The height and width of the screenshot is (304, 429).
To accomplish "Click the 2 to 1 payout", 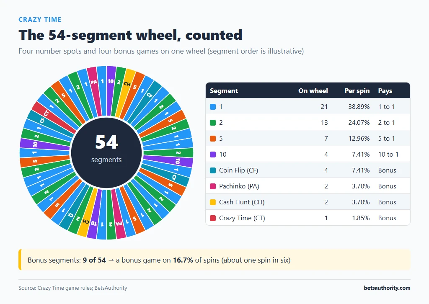I will tap(387, 122).
